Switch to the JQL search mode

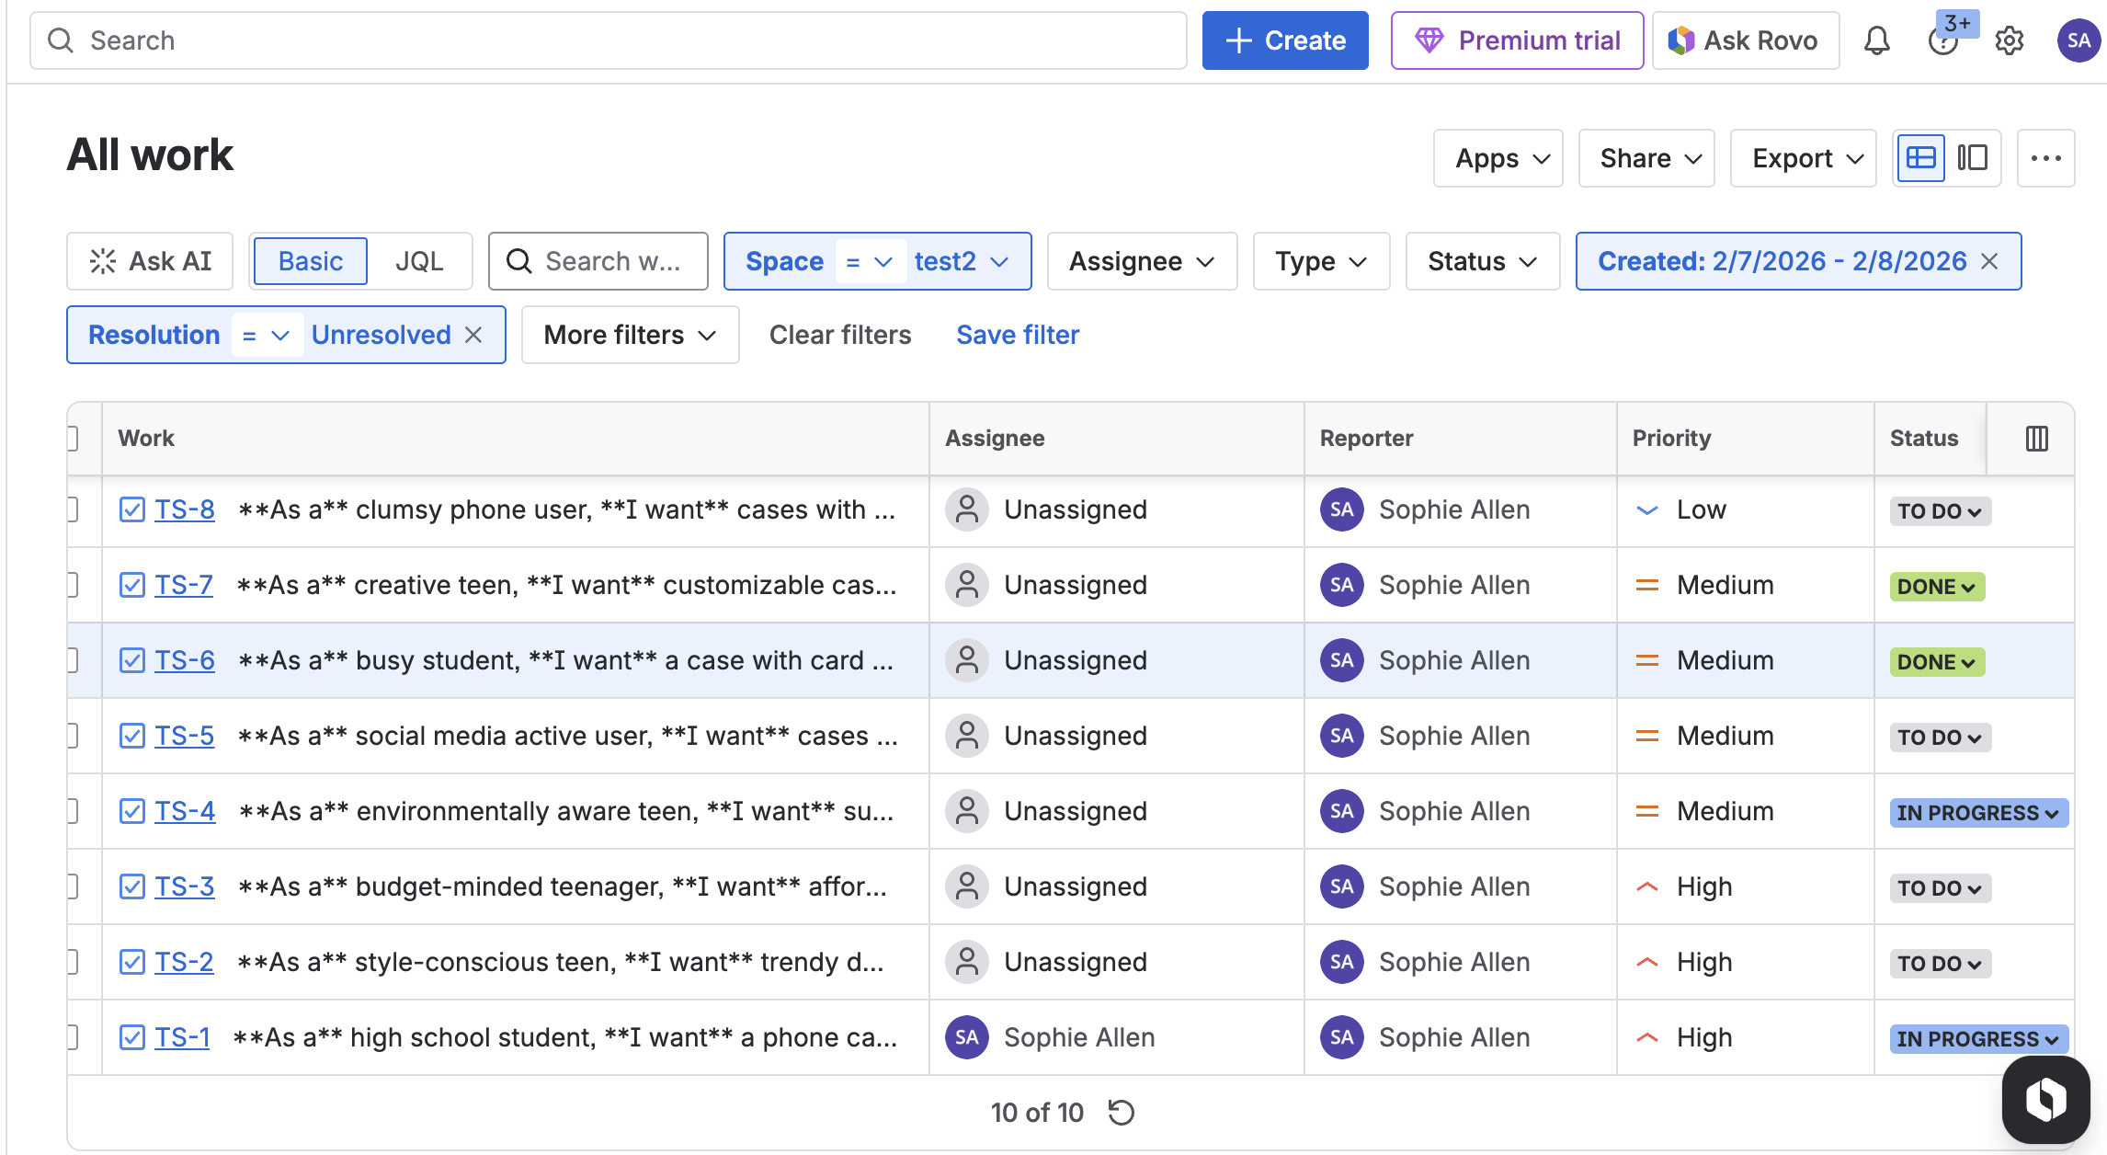coord(419,261)
